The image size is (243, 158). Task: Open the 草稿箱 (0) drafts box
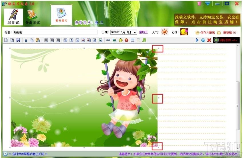[x=227, y=32]
